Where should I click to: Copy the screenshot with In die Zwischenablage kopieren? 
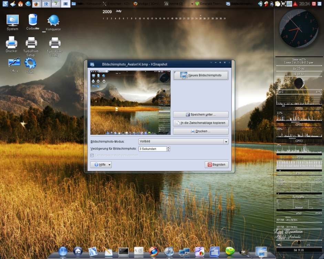(x=201, y=123)
